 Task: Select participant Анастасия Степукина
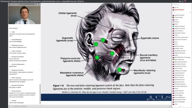[181, 40]
